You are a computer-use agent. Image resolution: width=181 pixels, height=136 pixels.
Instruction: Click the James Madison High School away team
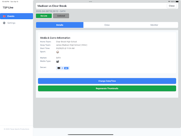click(x=71, y=45)
